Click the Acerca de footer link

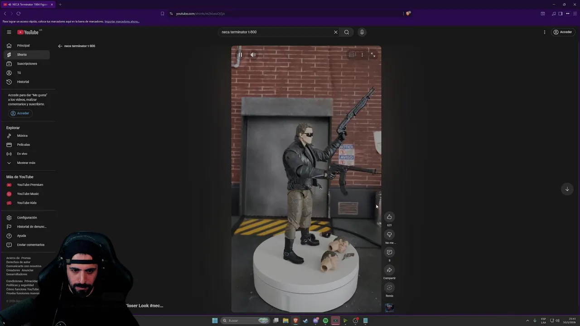[x=13, y=258]
